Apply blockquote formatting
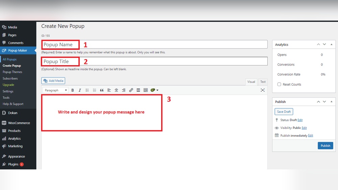The image size is (338, 190). click(102, 90)
